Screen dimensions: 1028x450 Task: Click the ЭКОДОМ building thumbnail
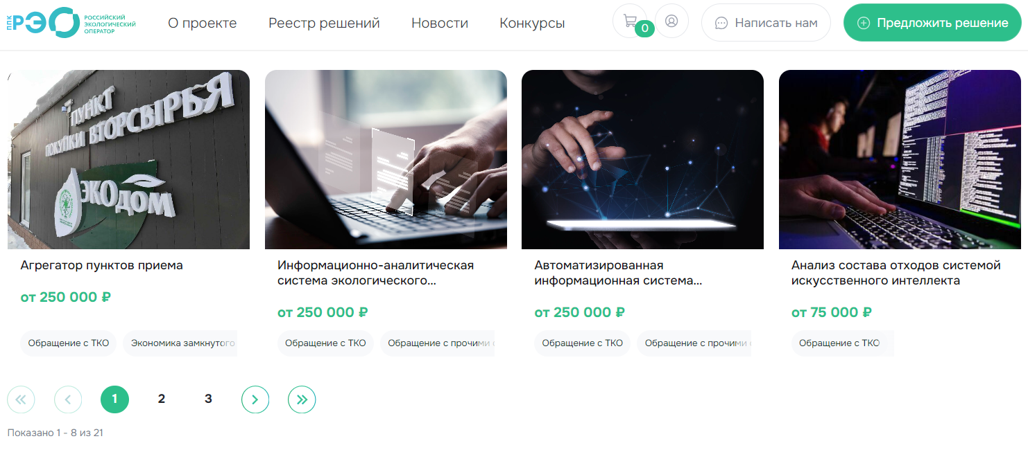[x=128, y=159]
